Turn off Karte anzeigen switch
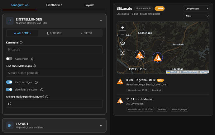This screenshot has height=135, width=215. tap(9, 82)
